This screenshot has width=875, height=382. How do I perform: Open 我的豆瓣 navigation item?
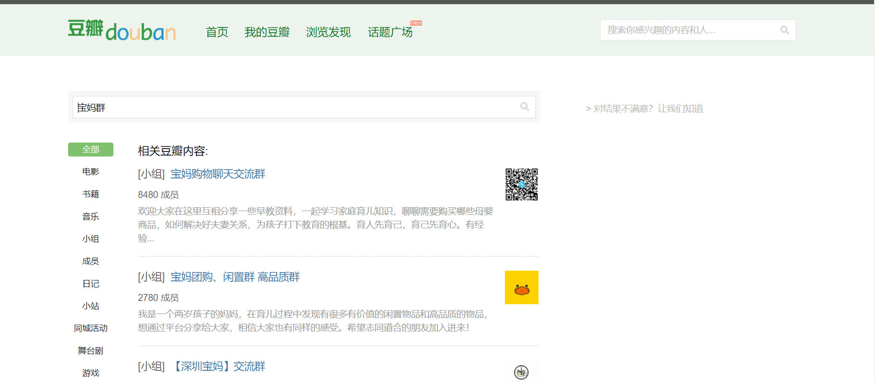pyautogui.click(x=267, y=32)
